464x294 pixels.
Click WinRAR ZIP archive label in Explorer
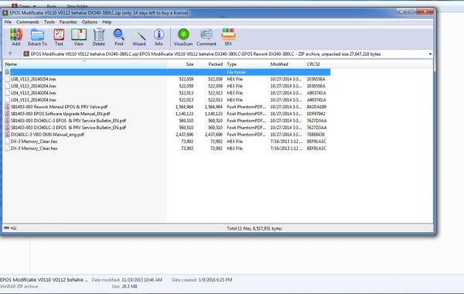(19, 286)
